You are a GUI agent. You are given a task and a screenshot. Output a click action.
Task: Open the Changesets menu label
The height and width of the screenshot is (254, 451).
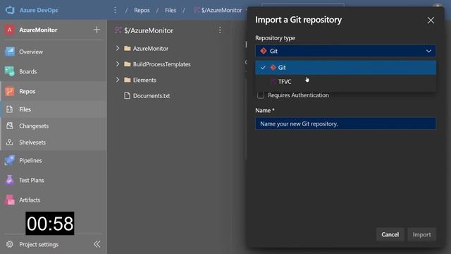34,126
